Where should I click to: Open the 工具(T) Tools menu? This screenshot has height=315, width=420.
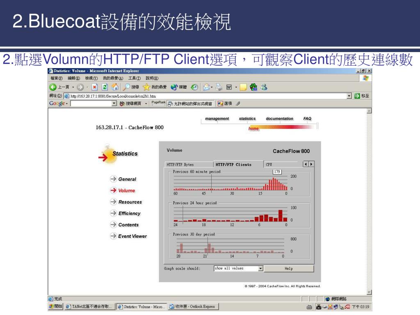pos(135,78)
